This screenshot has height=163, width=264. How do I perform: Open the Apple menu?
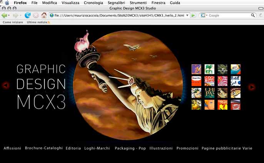point(7,3)
